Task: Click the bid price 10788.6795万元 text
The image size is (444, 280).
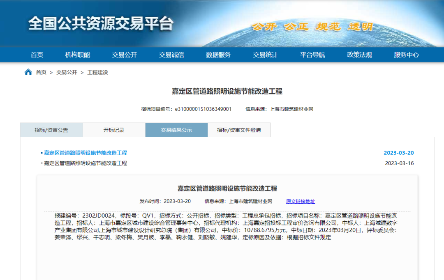Action: (x=265, y=230)
